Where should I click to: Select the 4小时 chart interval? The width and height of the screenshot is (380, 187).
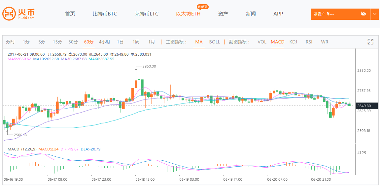[x=104, y=42]
